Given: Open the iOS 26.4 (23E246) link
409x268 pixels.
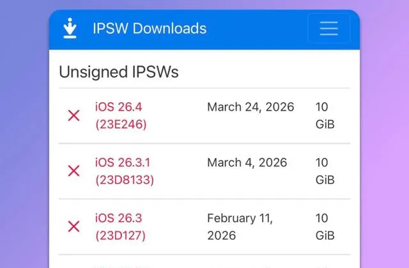Looking at the screenshot, I should click(x=121, y=115).
